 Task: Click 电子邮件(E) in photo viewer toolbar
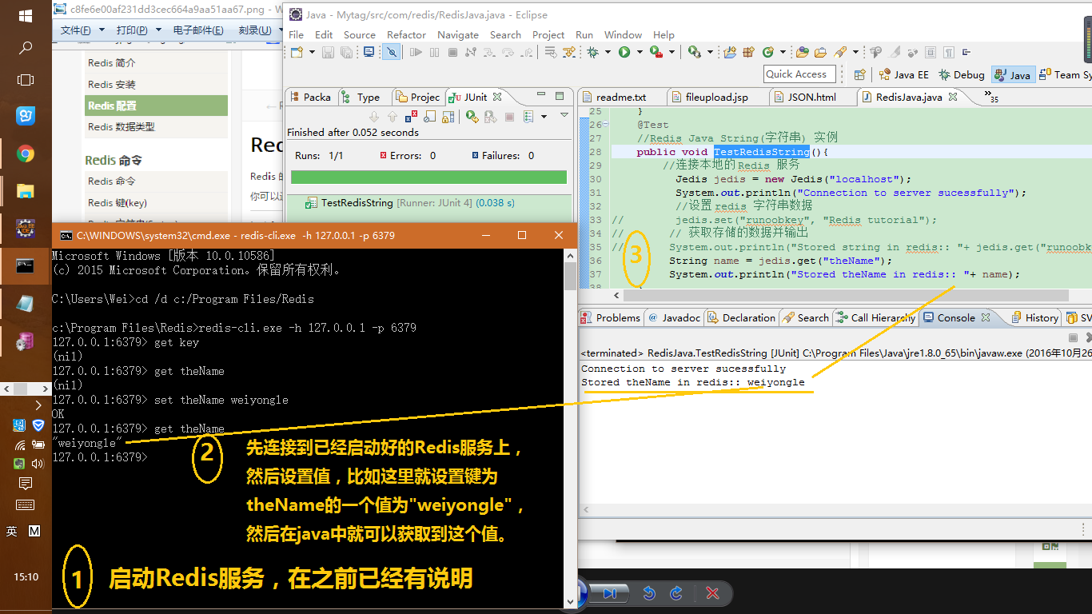pyautogui.click(x=198, y=30)
